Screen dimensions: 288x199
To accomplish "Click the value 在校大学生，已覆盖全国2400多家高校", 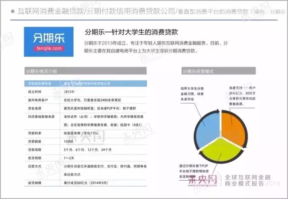I will (92, 100).
